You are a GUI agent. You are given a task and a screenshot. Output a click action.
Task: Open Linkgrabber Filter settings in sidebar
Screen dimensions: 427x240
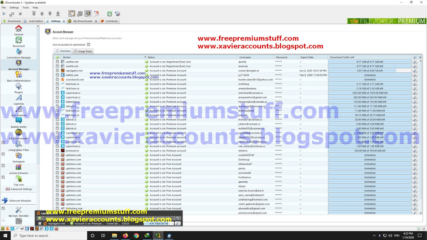[x=19, y=146]
